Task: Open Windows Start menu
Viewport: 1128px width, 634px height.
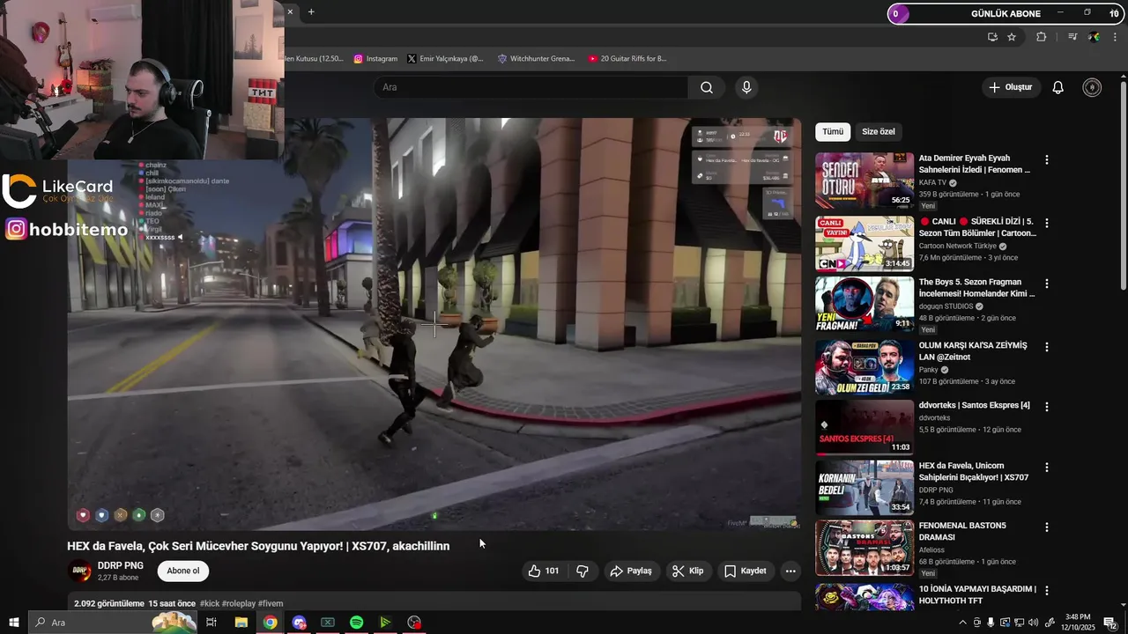Action: point(14,623)
